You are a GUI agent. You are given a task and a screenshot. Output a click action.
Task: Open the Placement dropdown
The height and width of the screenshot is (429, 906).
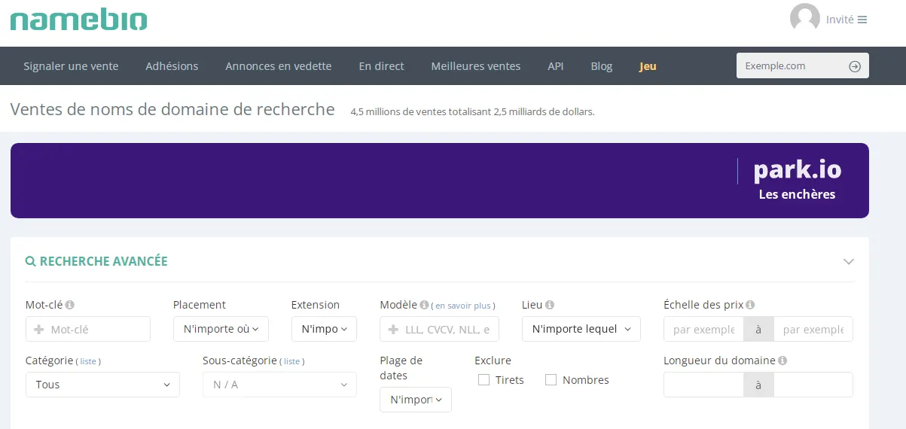pyautogui.click(x=221, y=329)
